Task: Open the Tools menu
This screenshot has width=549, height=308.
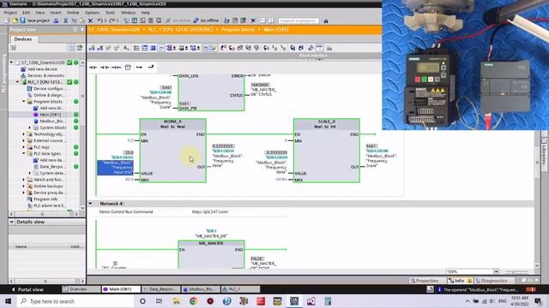Action: point(111,13)
